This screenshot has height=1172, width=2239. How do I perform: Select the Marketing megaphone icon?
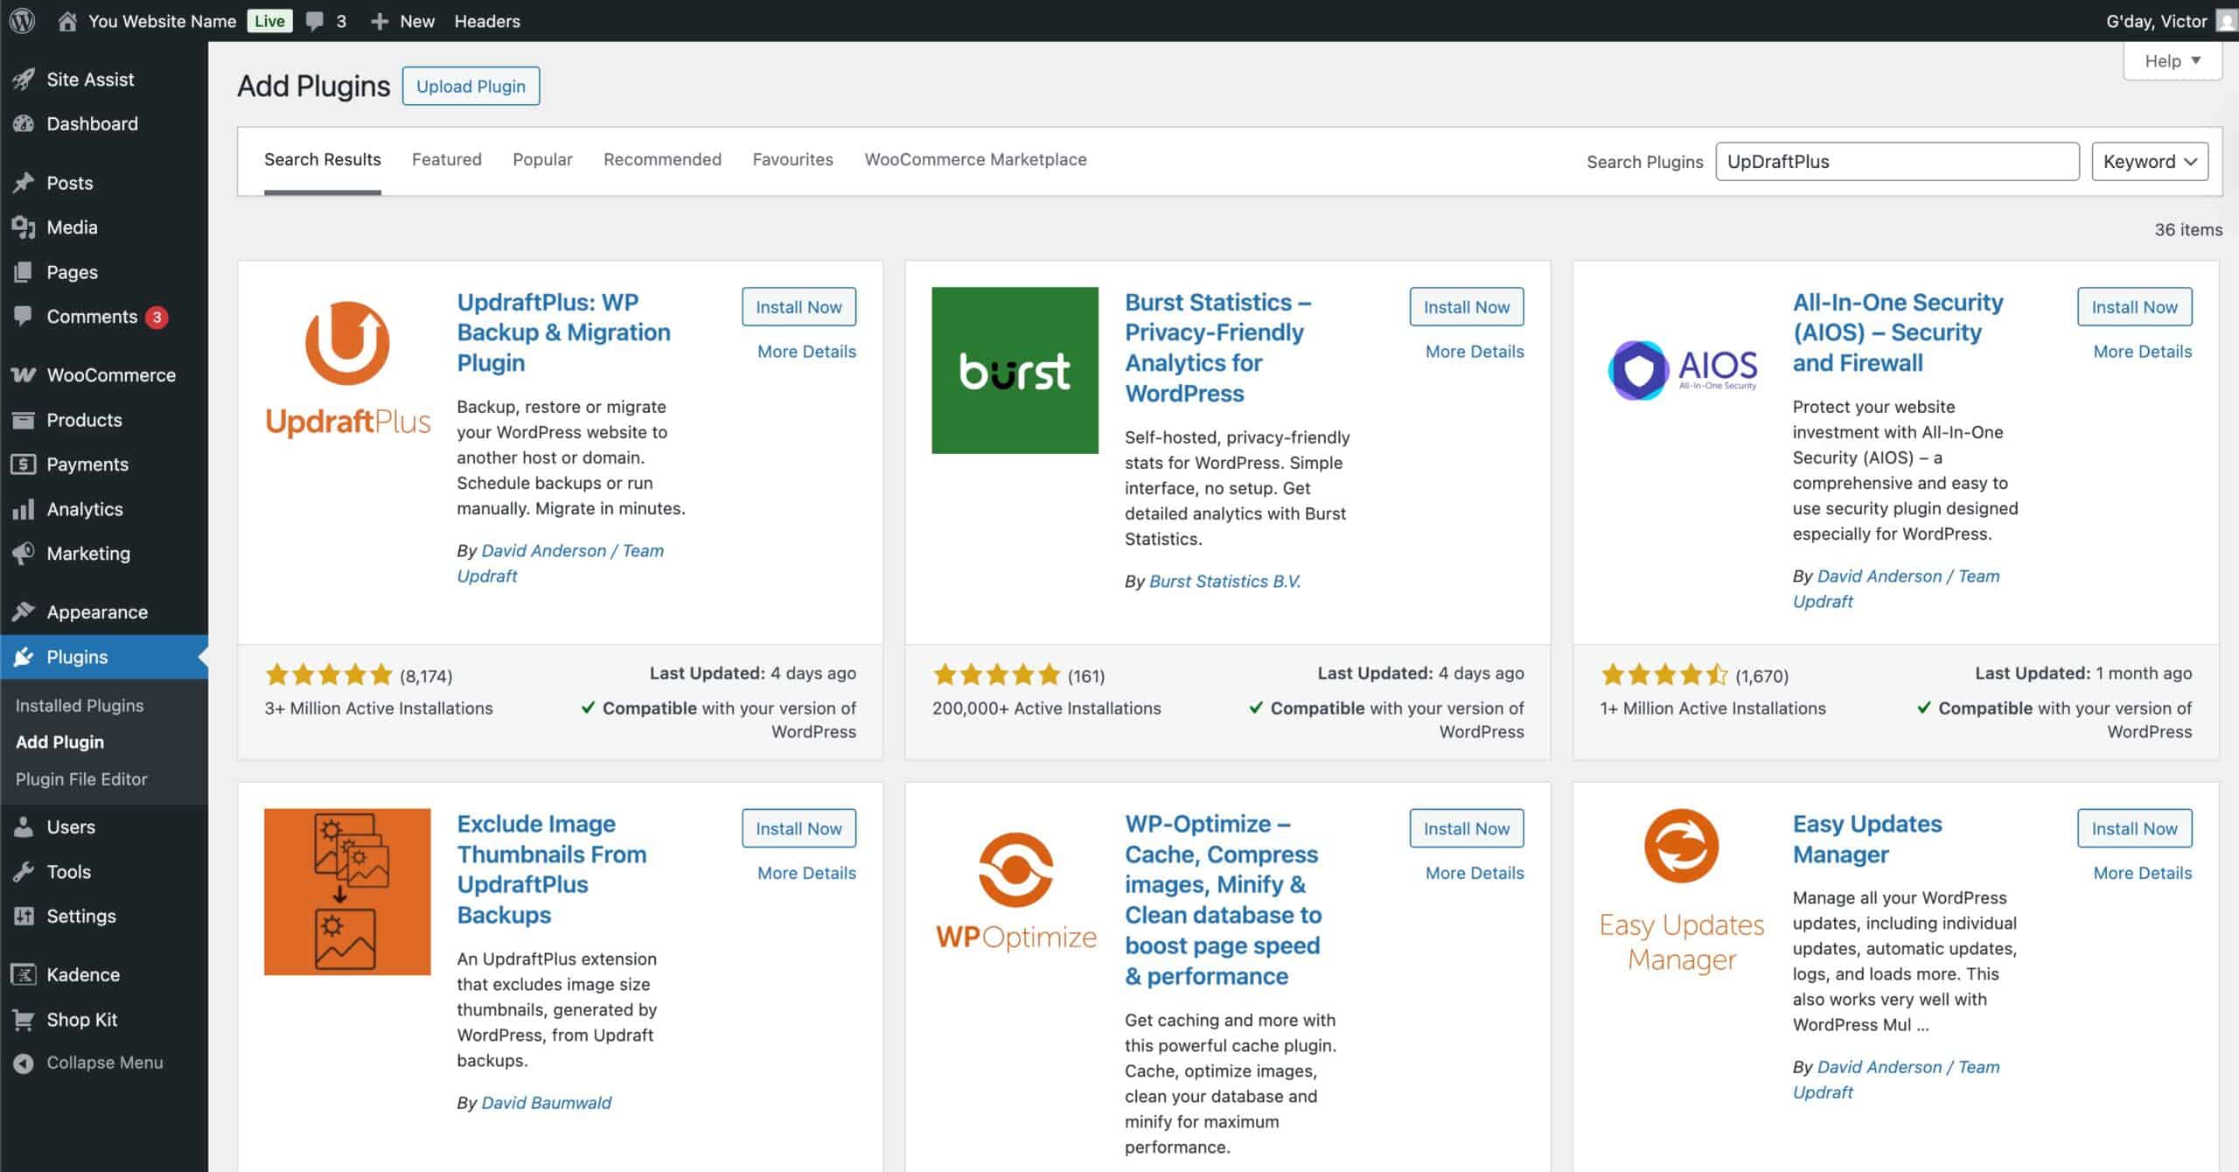[x=24, y=554]
